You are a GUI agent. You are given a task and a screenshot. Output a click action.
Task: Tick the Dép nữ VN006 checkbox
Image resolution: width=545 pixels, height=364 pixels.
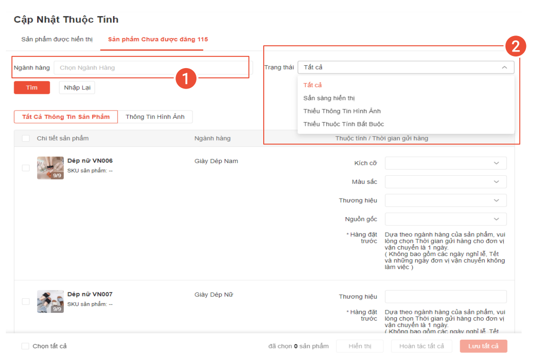click(x=26, y=168)
